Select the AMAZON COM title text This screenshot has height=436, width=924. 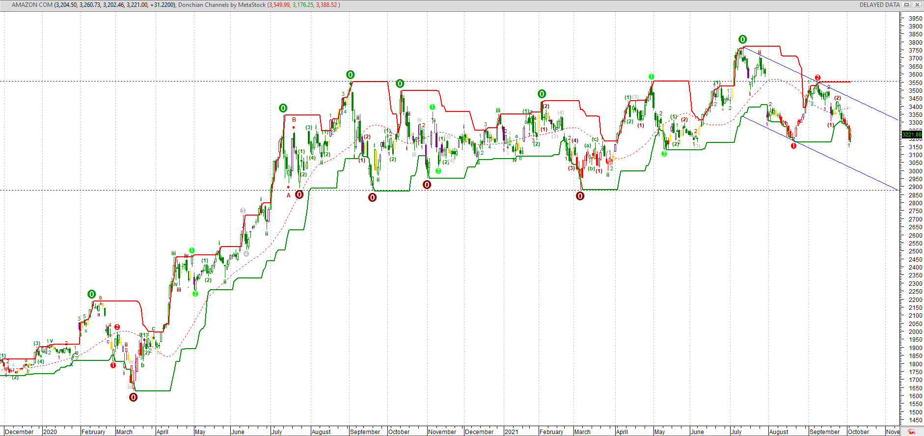click(32, 4)
